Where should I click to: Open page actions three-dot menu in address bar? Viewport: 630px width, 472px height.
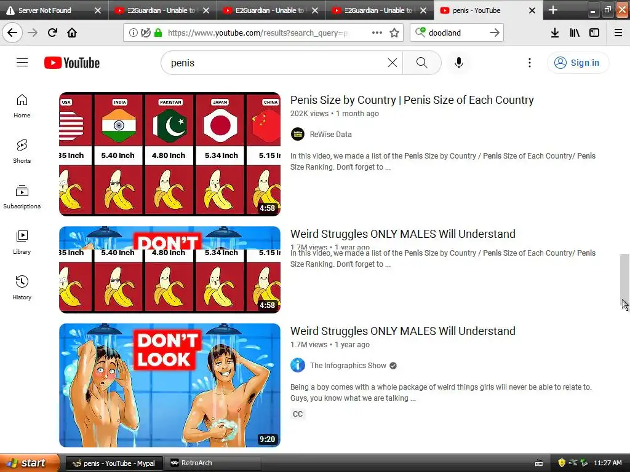click(x=377, y=33)
